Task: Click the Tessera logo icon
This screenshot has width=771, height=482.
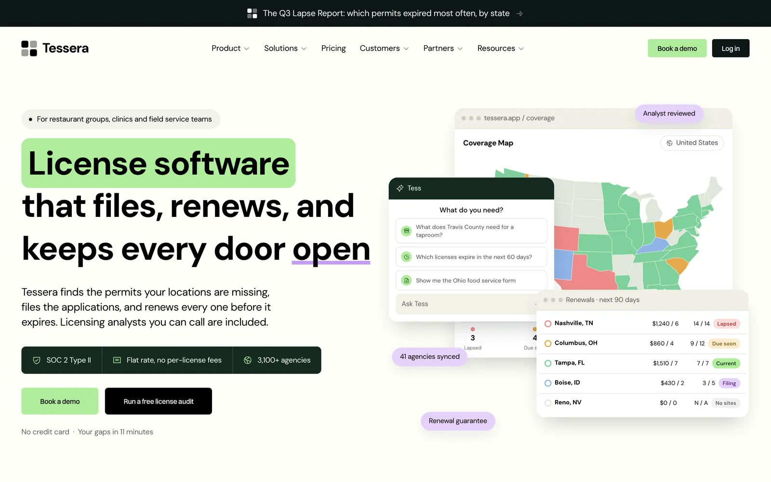Action: [x=29, y=48]
